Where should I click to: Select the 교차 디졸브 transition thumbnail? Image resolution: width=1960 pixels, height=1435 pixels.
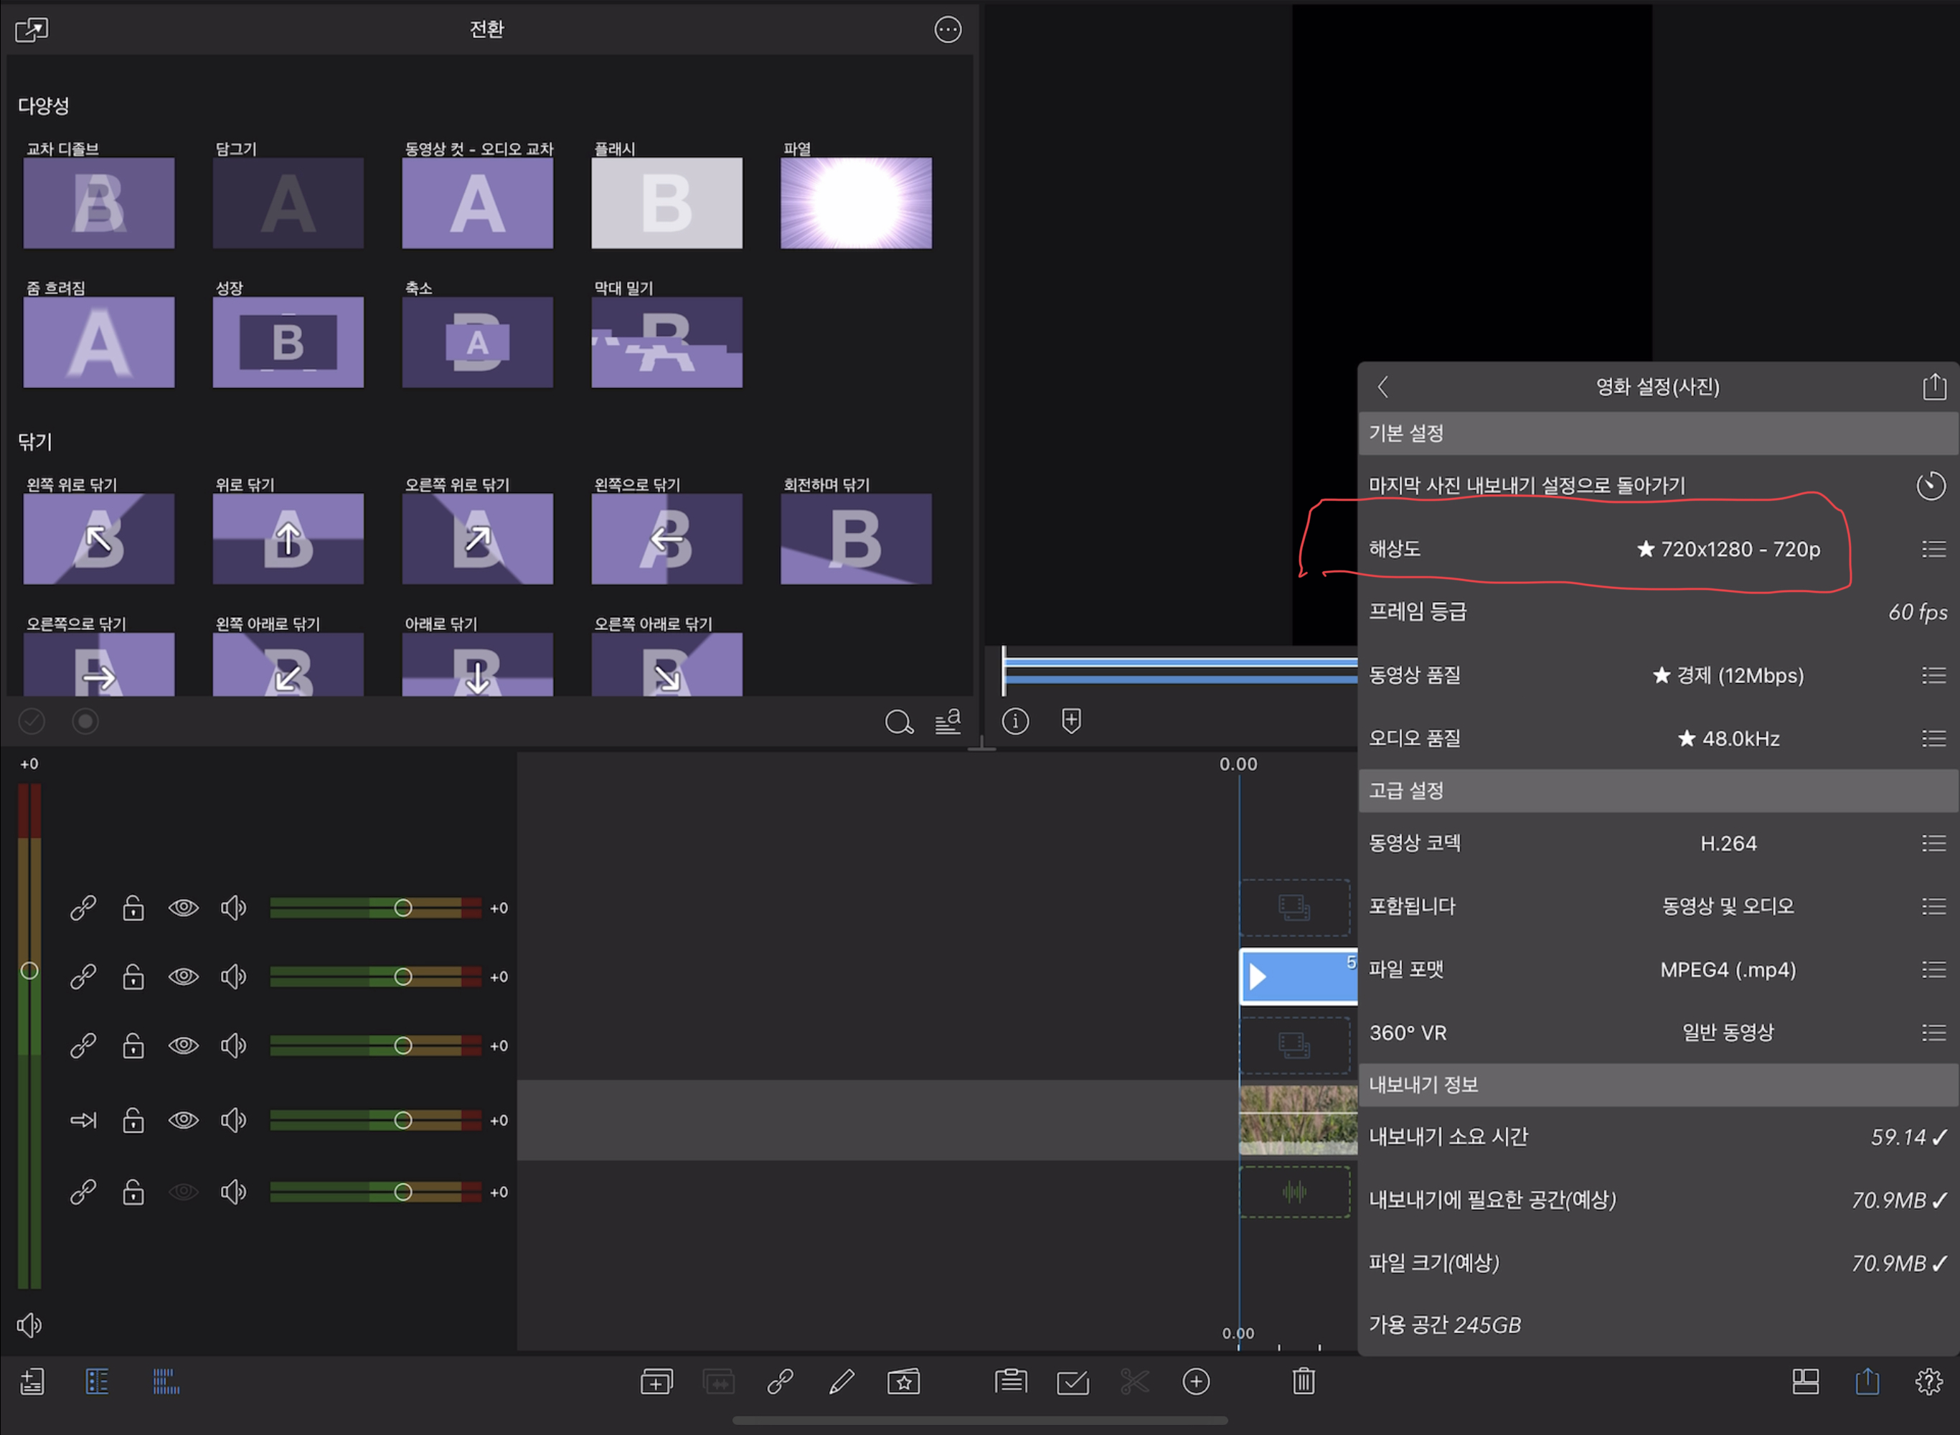(99, 203)
